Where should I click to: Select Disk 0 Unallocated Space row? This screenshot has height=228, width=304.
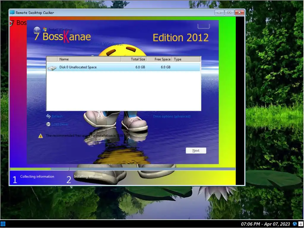[x=123, y=67]
